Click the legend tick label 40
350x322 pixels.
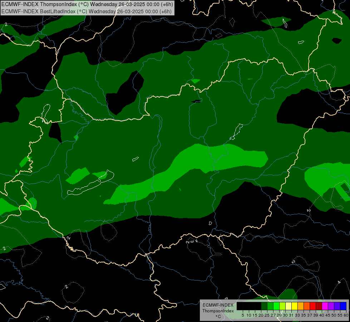pyautogui.click(x=321, y=315)
